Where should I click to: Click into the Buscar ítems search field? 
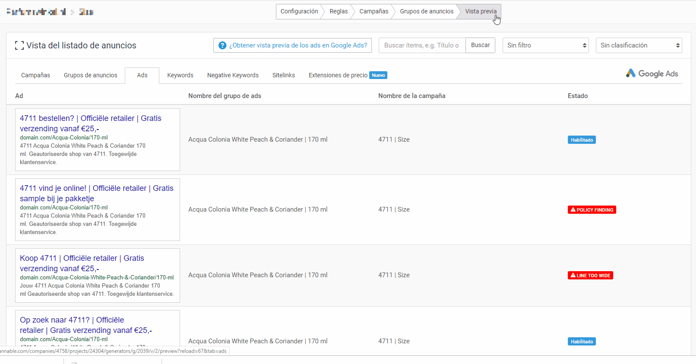422,45
